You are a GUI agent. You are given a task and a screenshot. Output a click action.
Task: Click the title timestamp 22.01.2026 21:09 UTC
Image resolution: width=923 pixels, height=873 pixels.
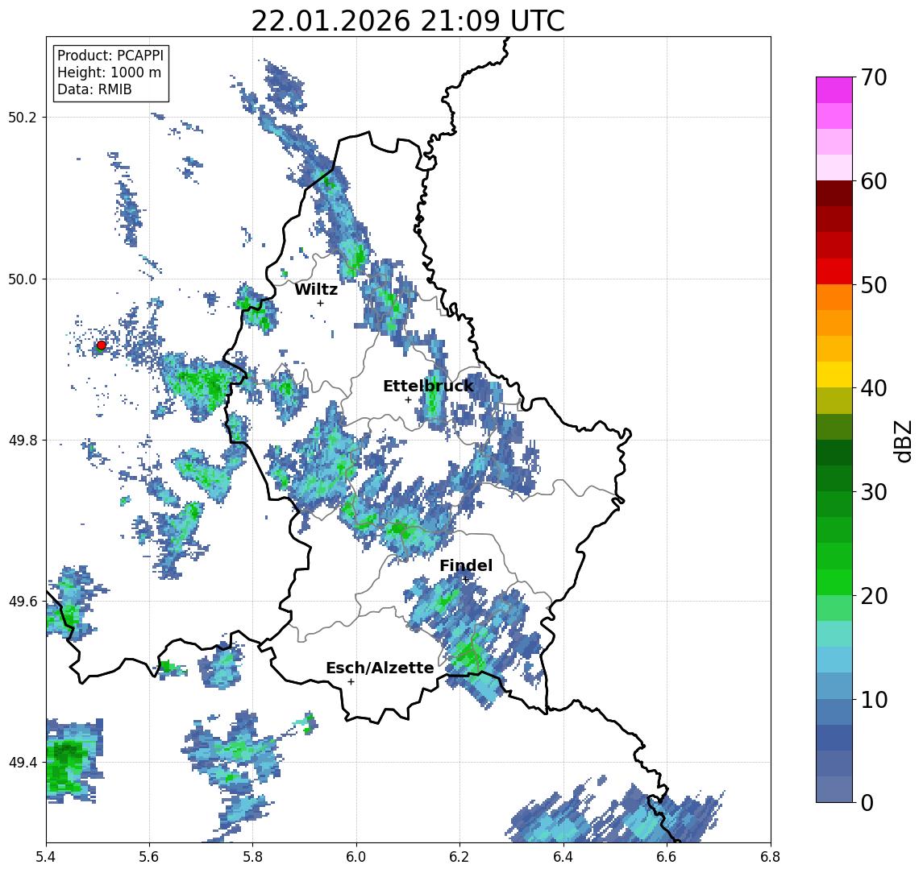pos(408,21)
